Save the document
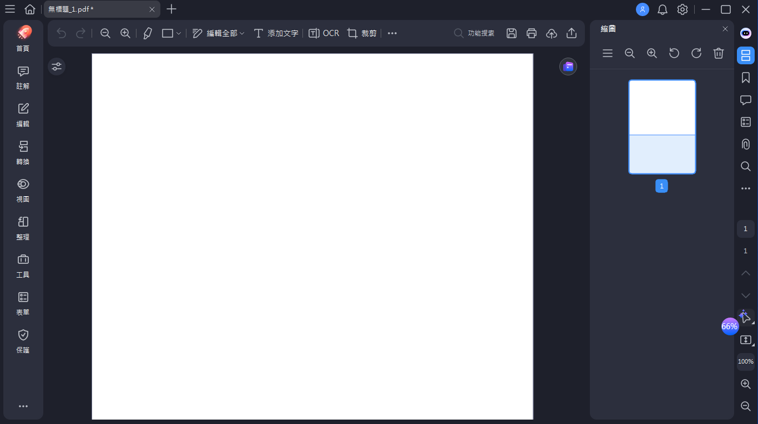The height and width of the screenshot is (424, 758). (x=512, y=33)
